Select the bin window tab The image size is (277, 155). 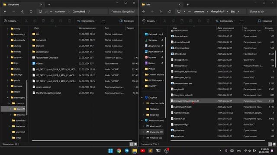click(161, 5)
